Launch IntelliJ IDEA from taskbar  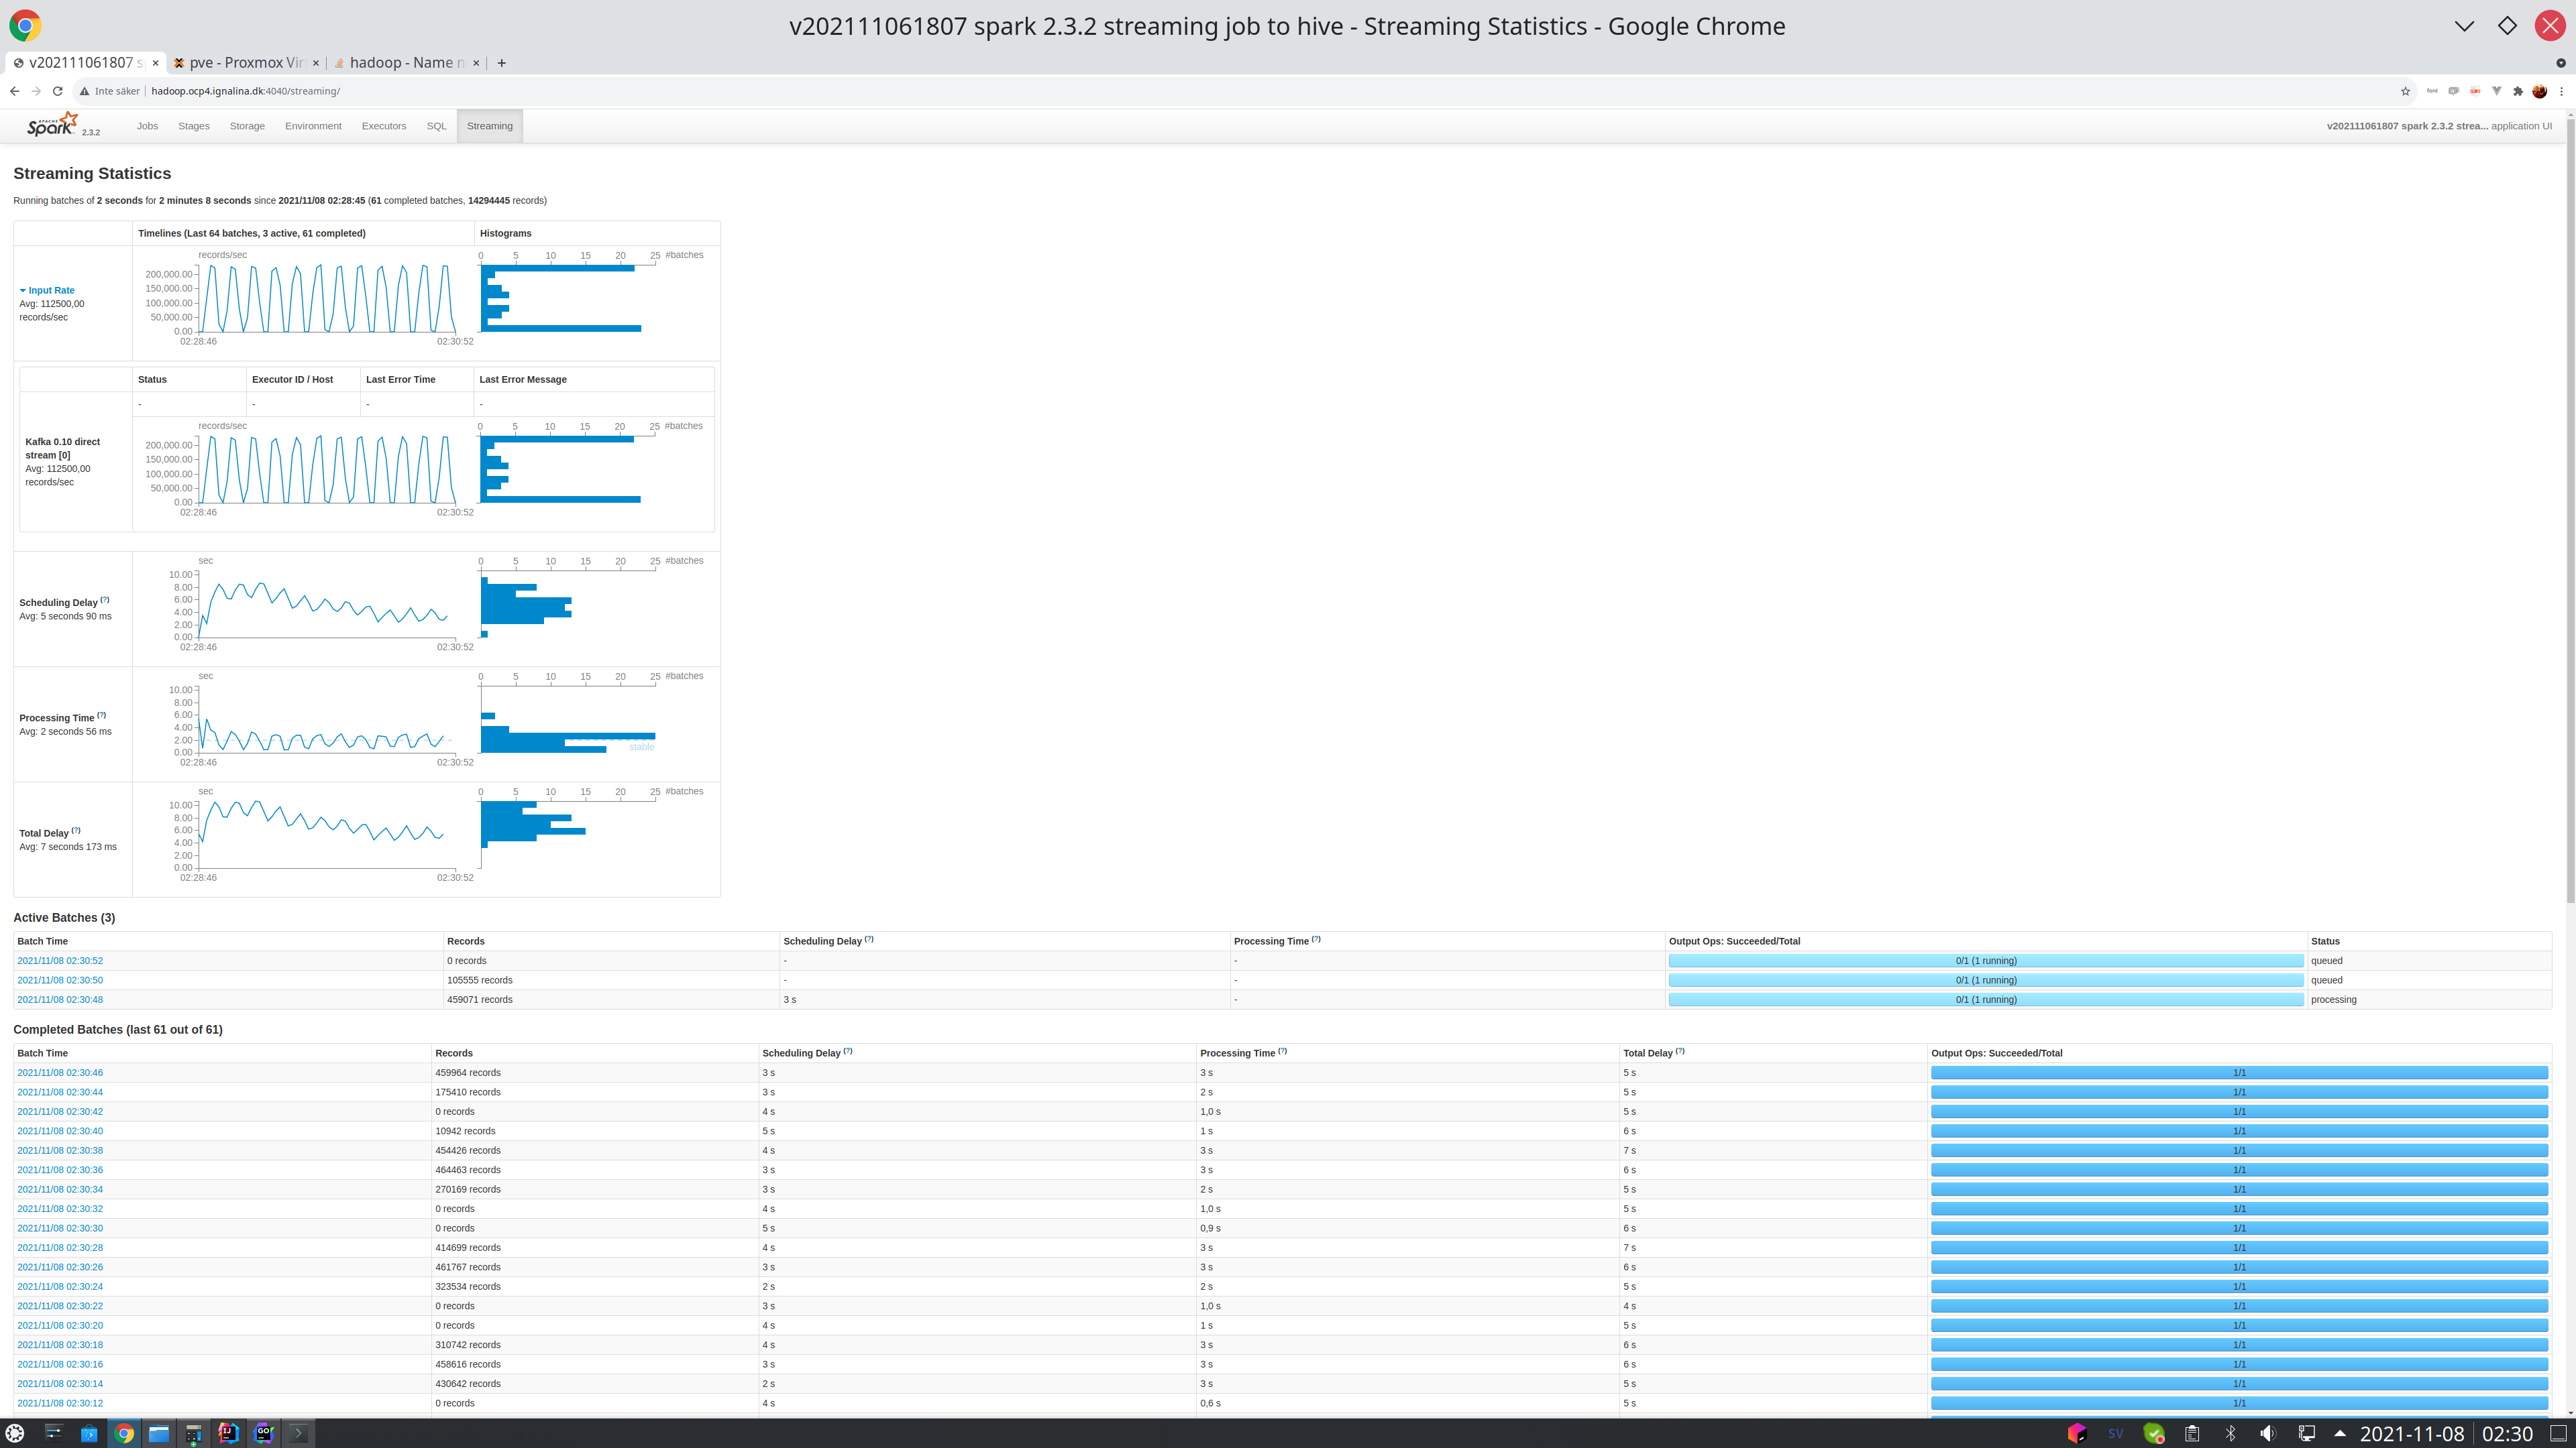point(228,1433)
